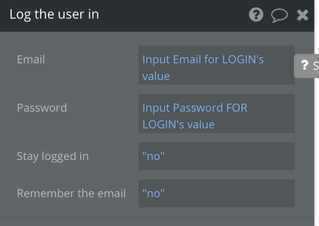Toggle the Remember the email "no" value
The image size is (319, 226).
click(153, 193)
